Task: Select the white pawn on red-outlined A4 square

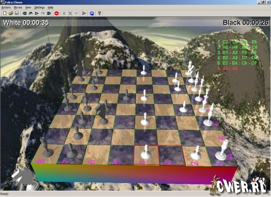Action: point(146,152)
